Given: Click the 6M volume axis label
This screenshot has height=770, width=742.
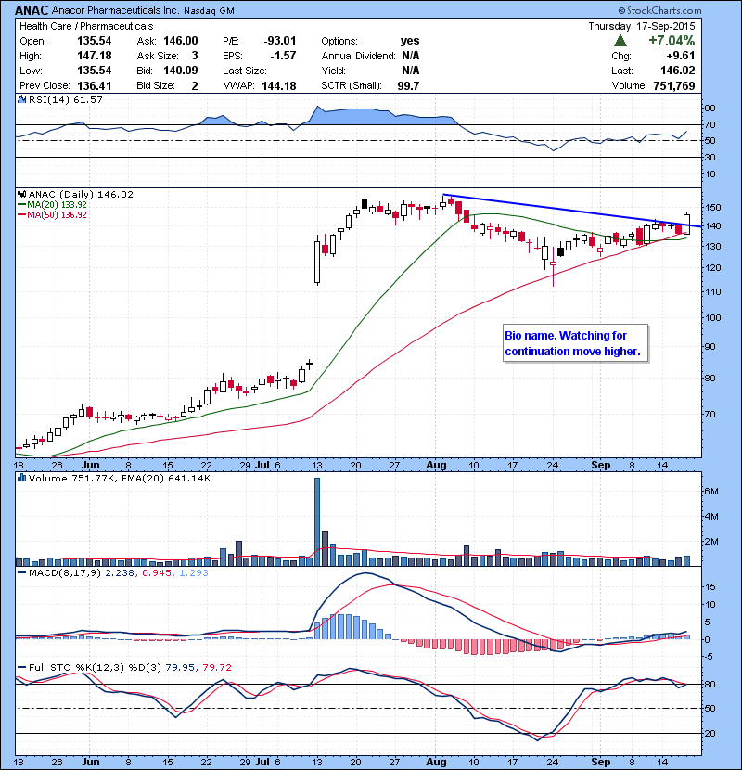Looking at the screenshot, I should pos(711,491).
